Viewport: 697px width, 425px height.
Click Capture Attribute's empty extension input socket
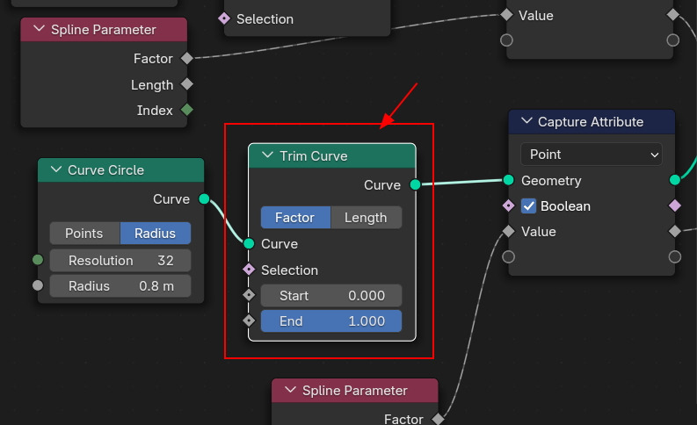[509, 256]
